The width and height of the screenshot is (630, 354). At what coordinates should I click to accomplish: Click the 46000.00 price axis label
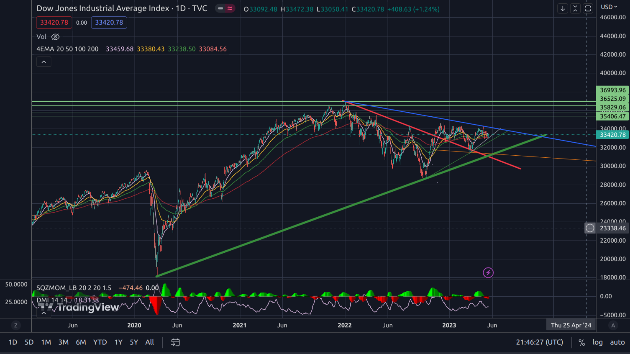click(x=613, y=17)
